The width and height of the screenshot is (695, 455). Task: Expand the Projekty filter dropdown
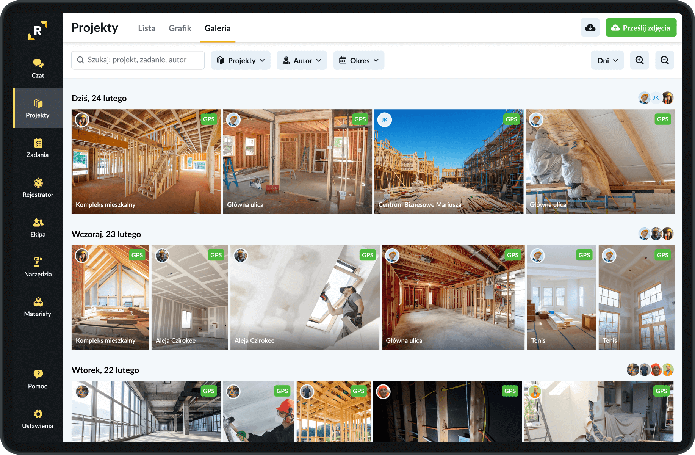click(x=241, y=60)
